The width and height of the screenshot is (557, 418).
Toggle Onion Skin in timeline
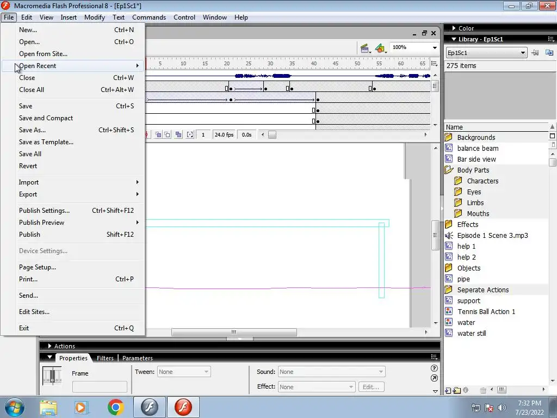158,135
